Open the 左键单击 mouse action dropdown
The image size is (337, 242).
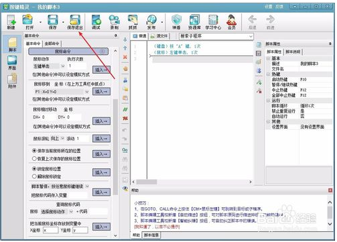click(63, 66)
